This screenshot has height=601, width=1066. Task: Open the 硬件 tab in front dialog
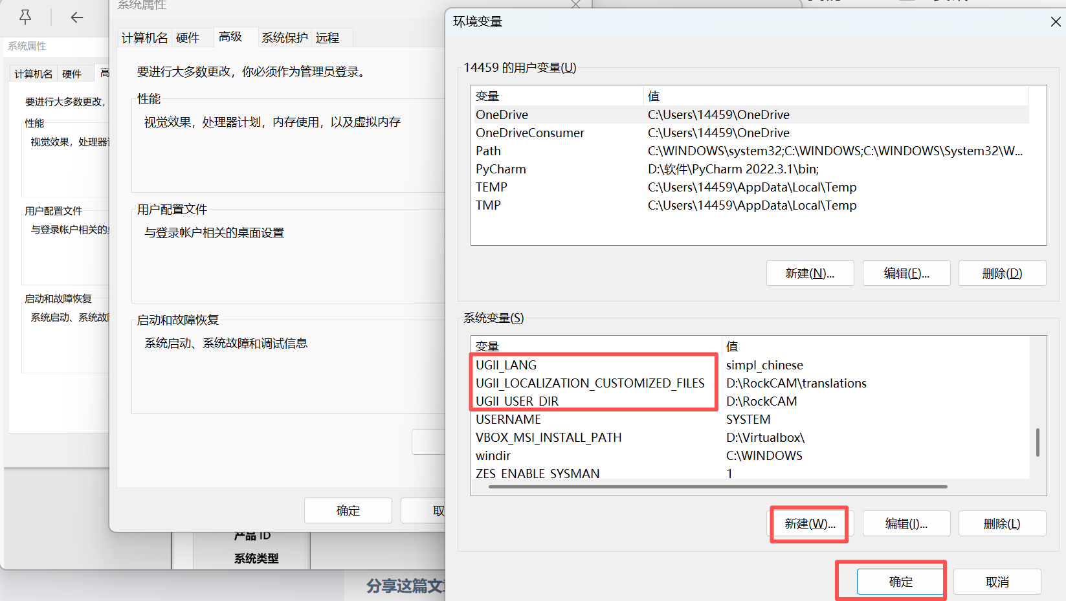[188, 38]
